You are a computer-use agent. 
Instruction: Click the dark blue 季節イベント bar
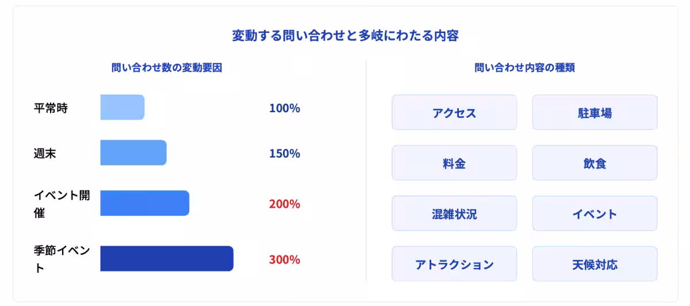point(167,259)
